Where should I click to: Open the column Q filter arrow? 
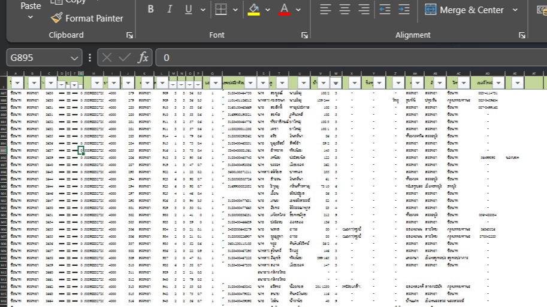coord(215,83)
